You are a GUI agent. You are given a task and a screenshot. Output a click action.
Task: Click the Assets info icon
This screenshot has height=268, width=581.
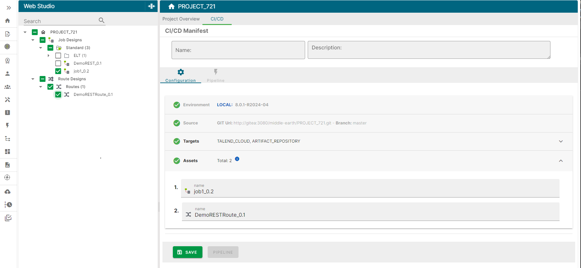click(237, 159)
